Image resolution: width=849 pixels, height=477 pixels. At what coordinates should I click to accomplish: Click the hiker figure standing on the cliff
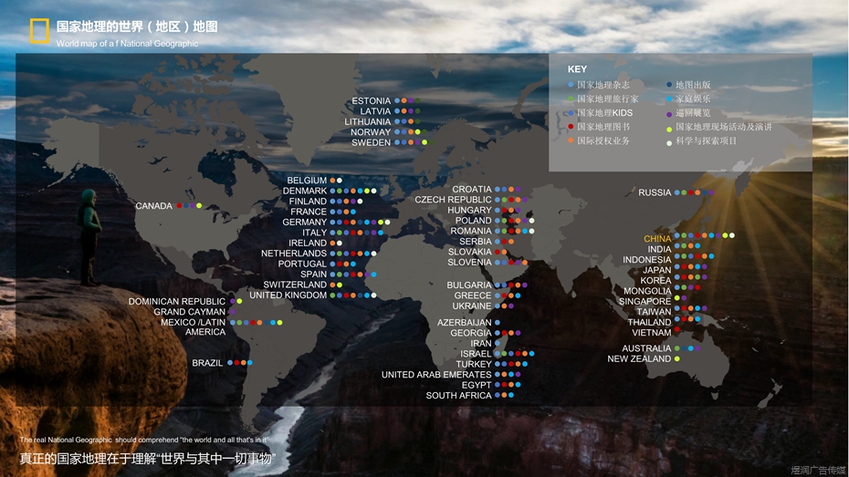(x=89, y=238)
